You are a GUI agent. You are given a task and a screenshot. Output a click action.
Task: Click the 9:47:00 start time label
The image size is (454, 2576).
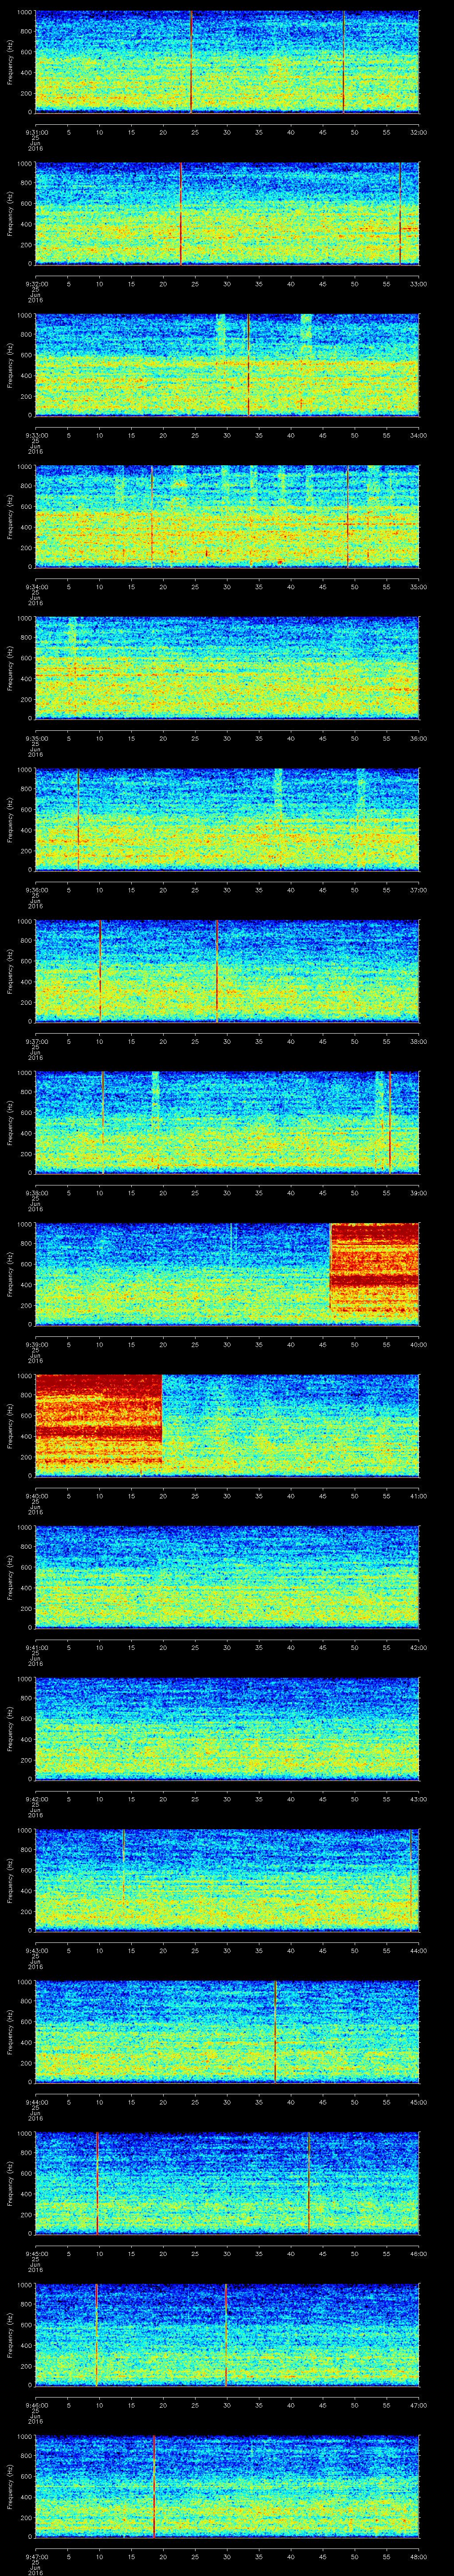click(36, 2556)
